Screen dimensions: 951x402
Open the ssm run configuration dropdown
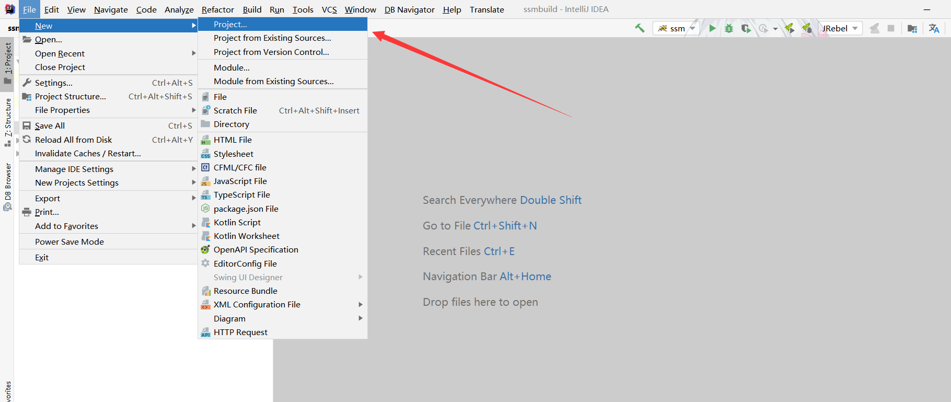tap(676, 28)
